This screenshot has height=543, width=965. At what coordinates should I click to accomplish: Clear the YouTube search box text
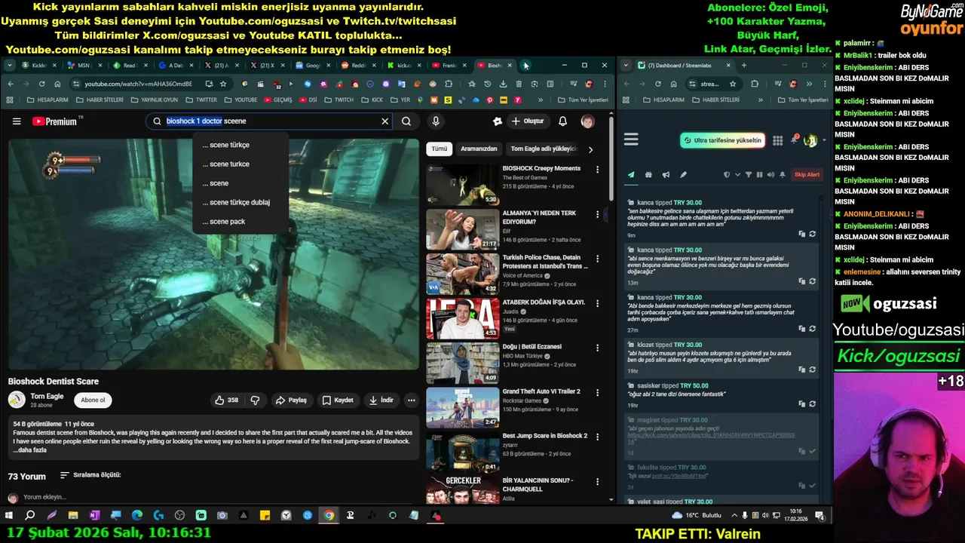(384, 121)
